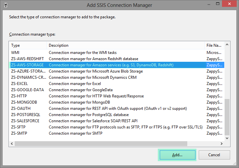The height and width of the screenshot is (168, 239).
Task: Select the ZS-SALESFORCE connection type
Action: (117, 121)
